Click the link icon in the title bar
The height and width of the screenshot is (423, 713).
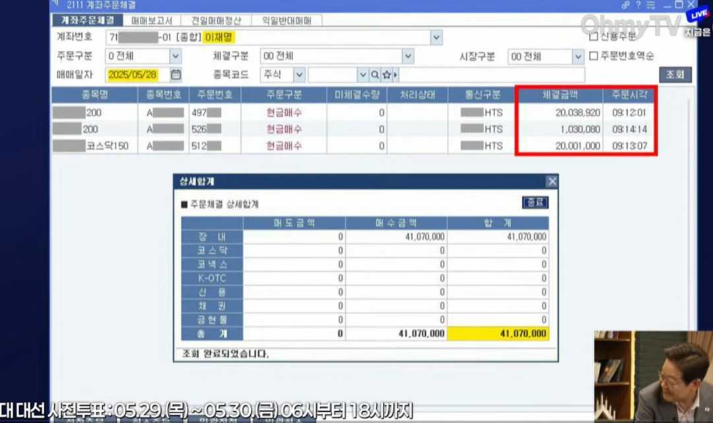point(626,5)
